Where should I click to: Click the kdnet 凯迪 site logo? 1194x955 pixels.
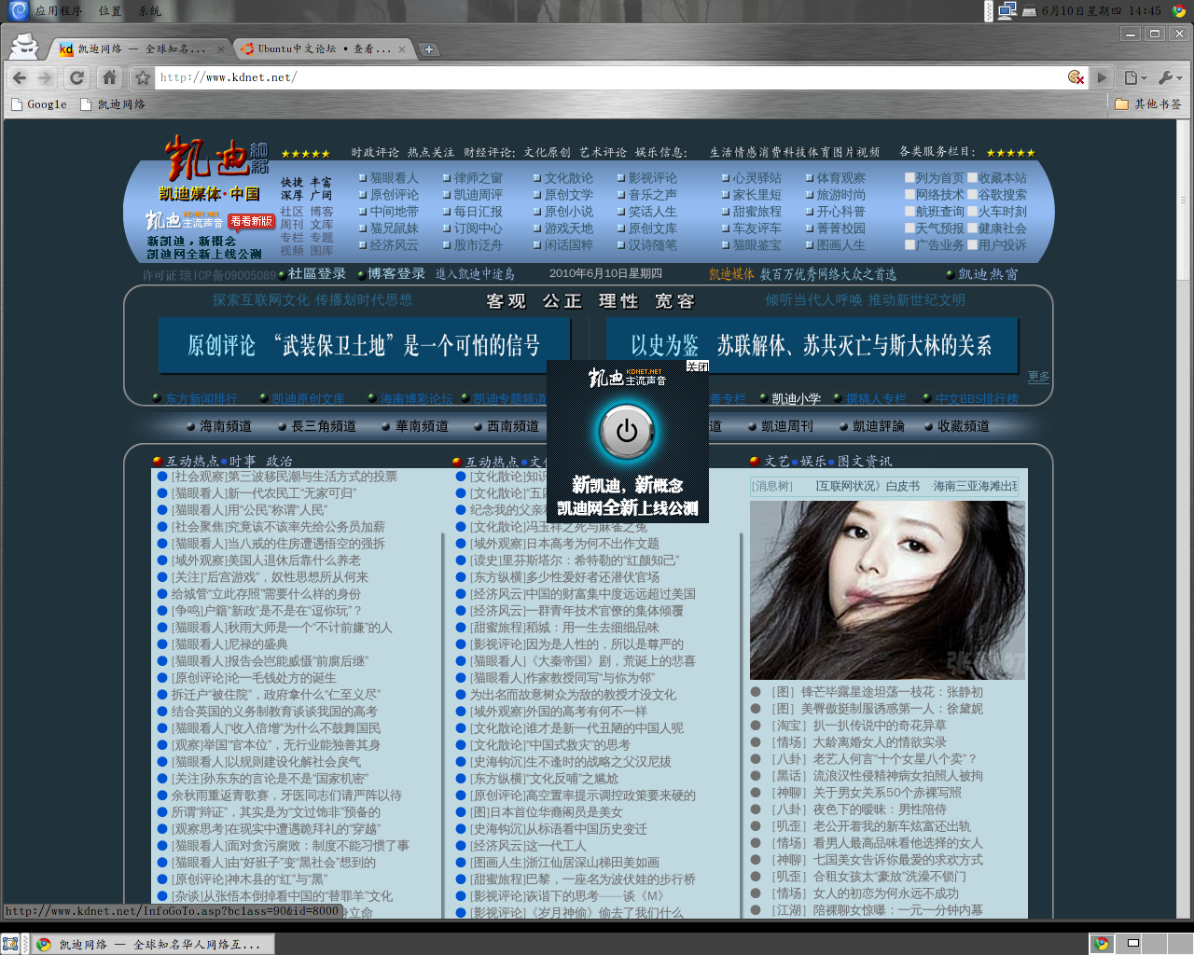pos(216,159)
